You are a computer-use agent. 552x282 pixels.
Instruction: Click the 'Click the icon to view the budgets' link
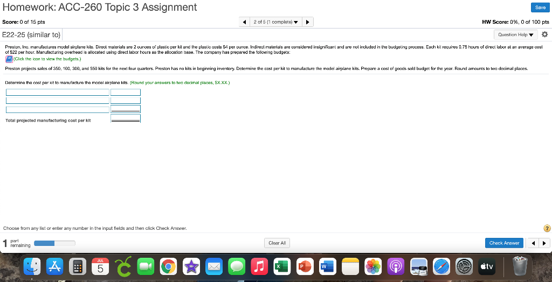tap(47, 59)
